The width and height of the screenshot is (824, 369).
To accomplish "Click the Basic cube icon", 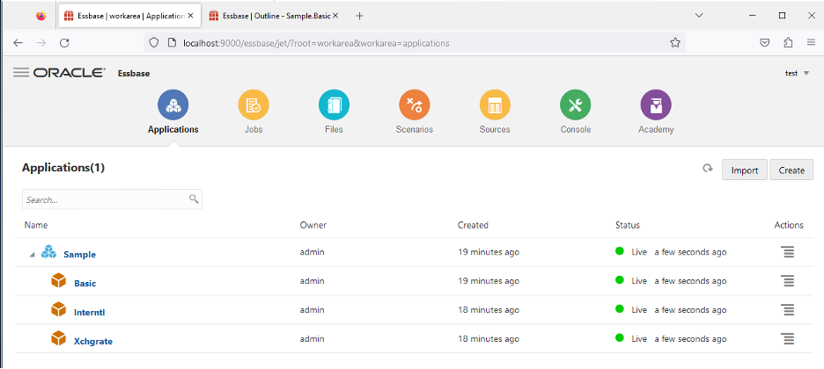I will pos(58,281).
